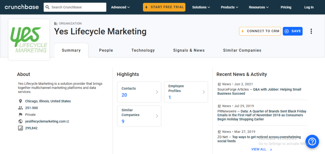
Task: Click the chevron next to View All
Action: [x=271, y=150]
